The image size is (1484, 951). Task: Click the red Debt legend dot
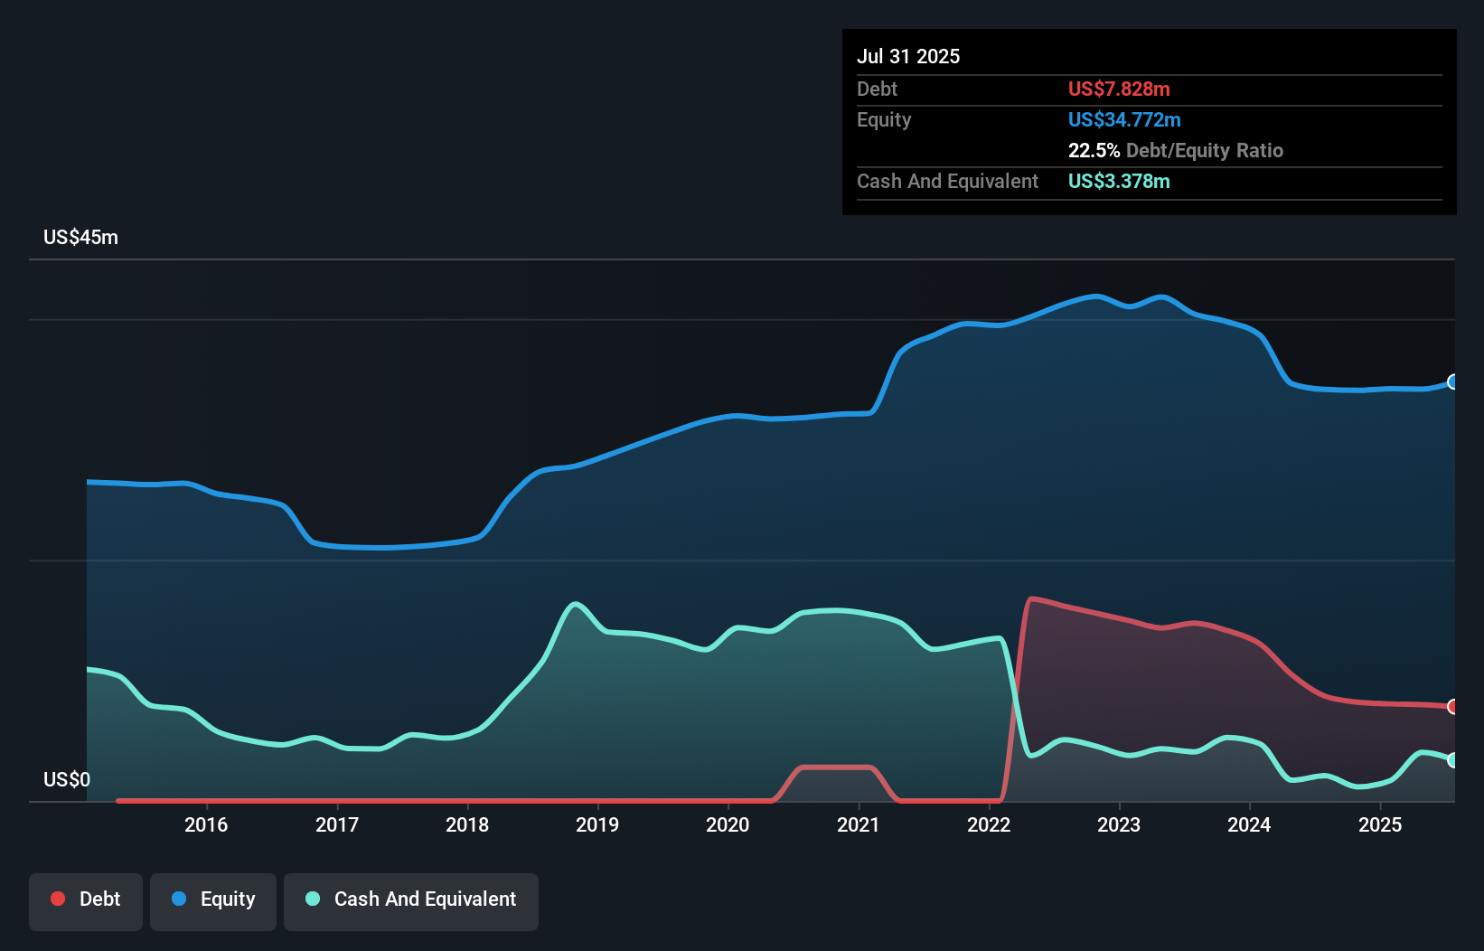pos(58,899)
